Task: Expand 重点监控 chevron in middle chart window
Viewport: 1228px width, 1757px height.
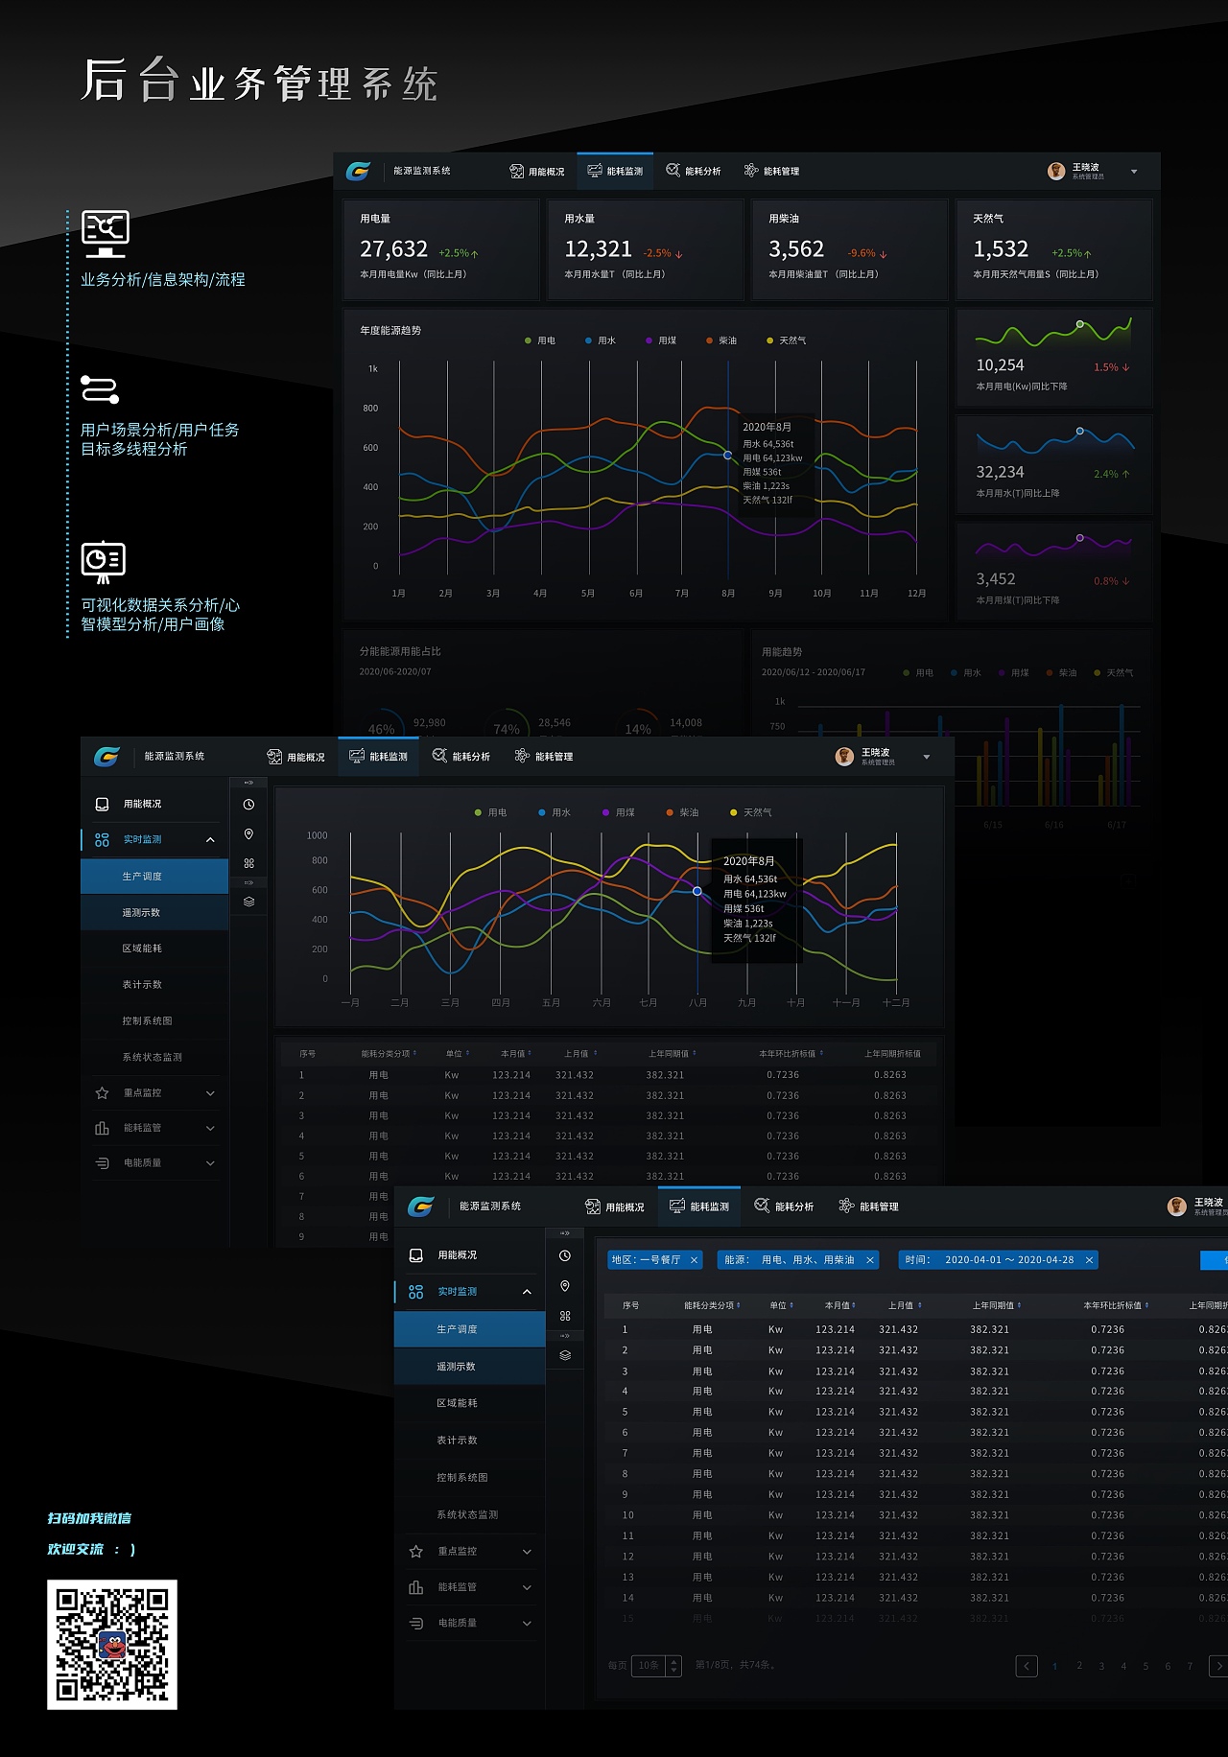Action: click(210, 1093)
